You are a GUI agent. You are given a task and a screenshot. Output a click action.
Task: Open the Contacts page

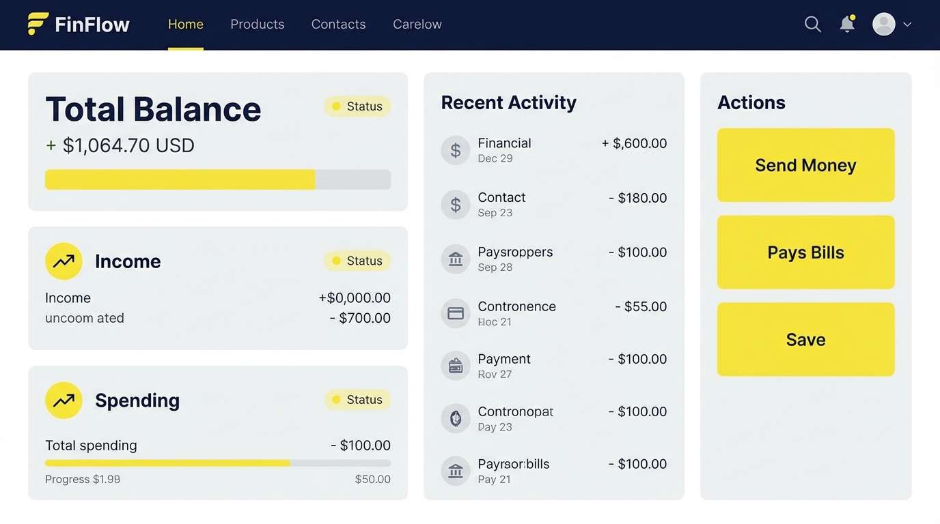pyautogui.click(x=338, y=23)
